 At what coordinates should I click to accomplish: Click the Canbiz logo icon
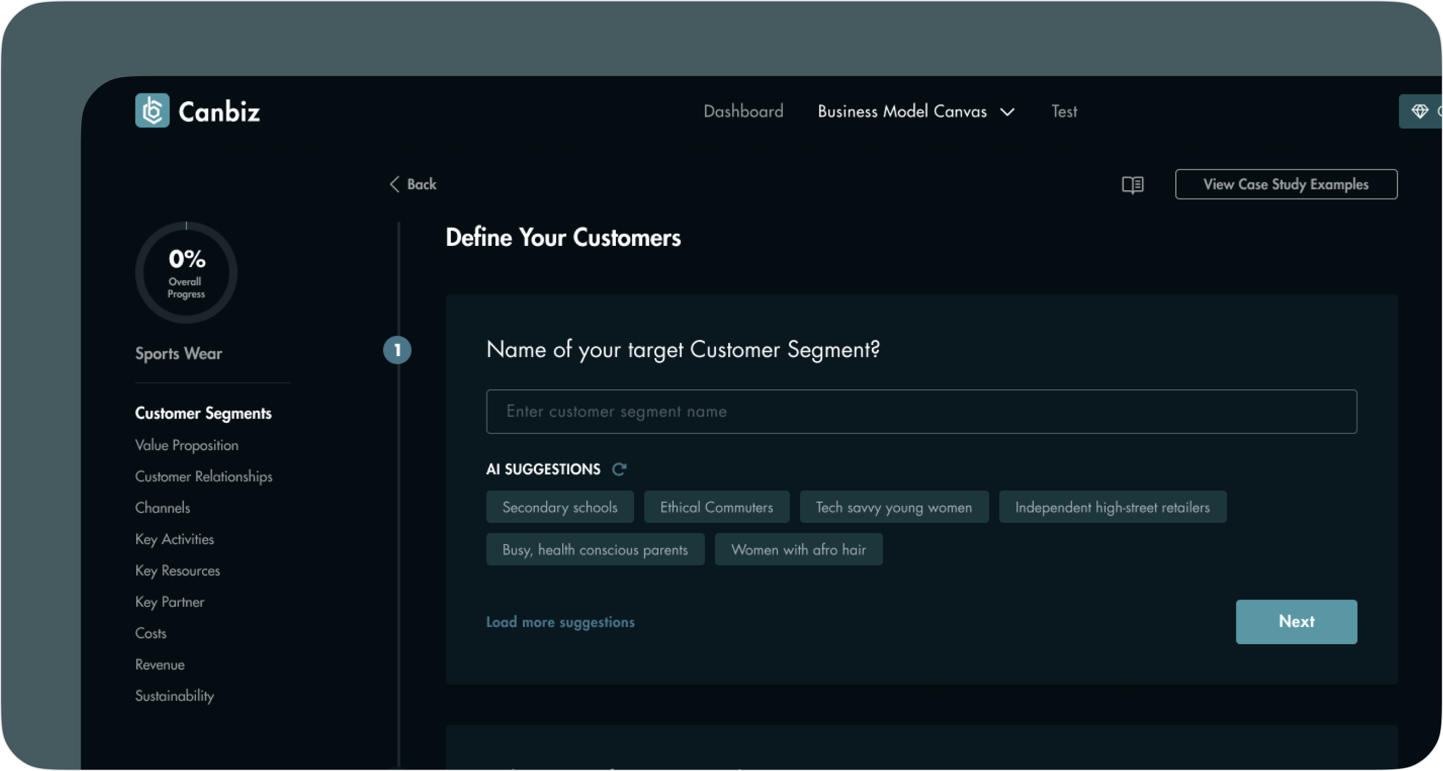152,110
